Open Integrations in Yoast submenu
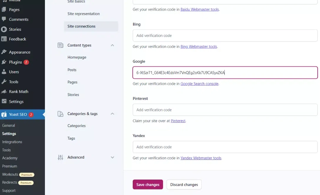Viewport: 320px width, 195px height. [x=12, y=142]
